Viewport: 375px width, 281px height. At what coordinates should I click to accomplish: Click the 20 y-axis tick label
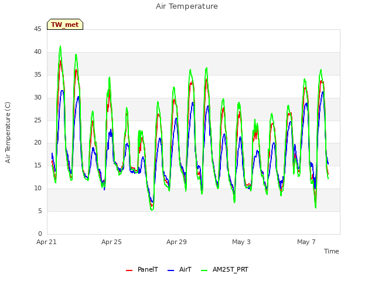coord(37,143)
